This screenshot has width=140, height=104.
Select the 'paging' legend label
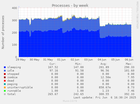click(x=12, y=84)
